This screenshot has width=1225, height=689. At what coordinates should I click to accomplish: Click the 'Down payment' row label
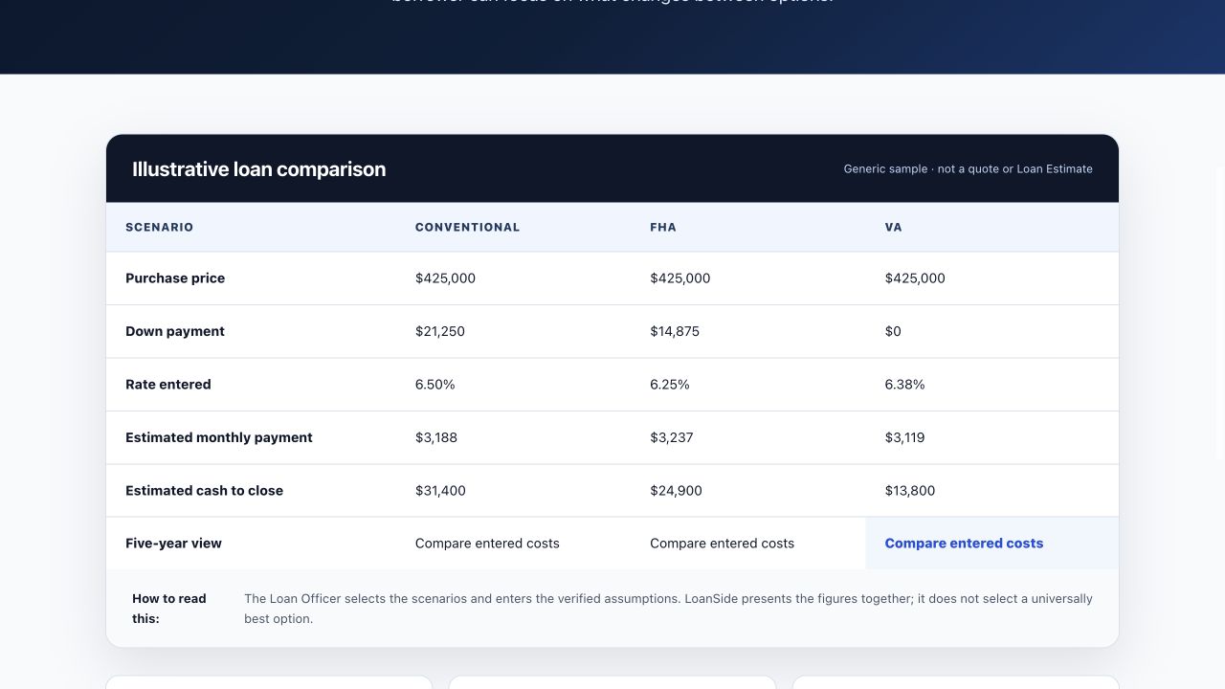175,331
